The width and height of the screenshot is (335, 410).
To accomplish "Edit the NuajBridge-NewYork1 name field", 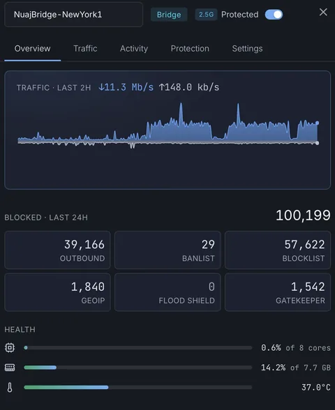I will 73,15.
